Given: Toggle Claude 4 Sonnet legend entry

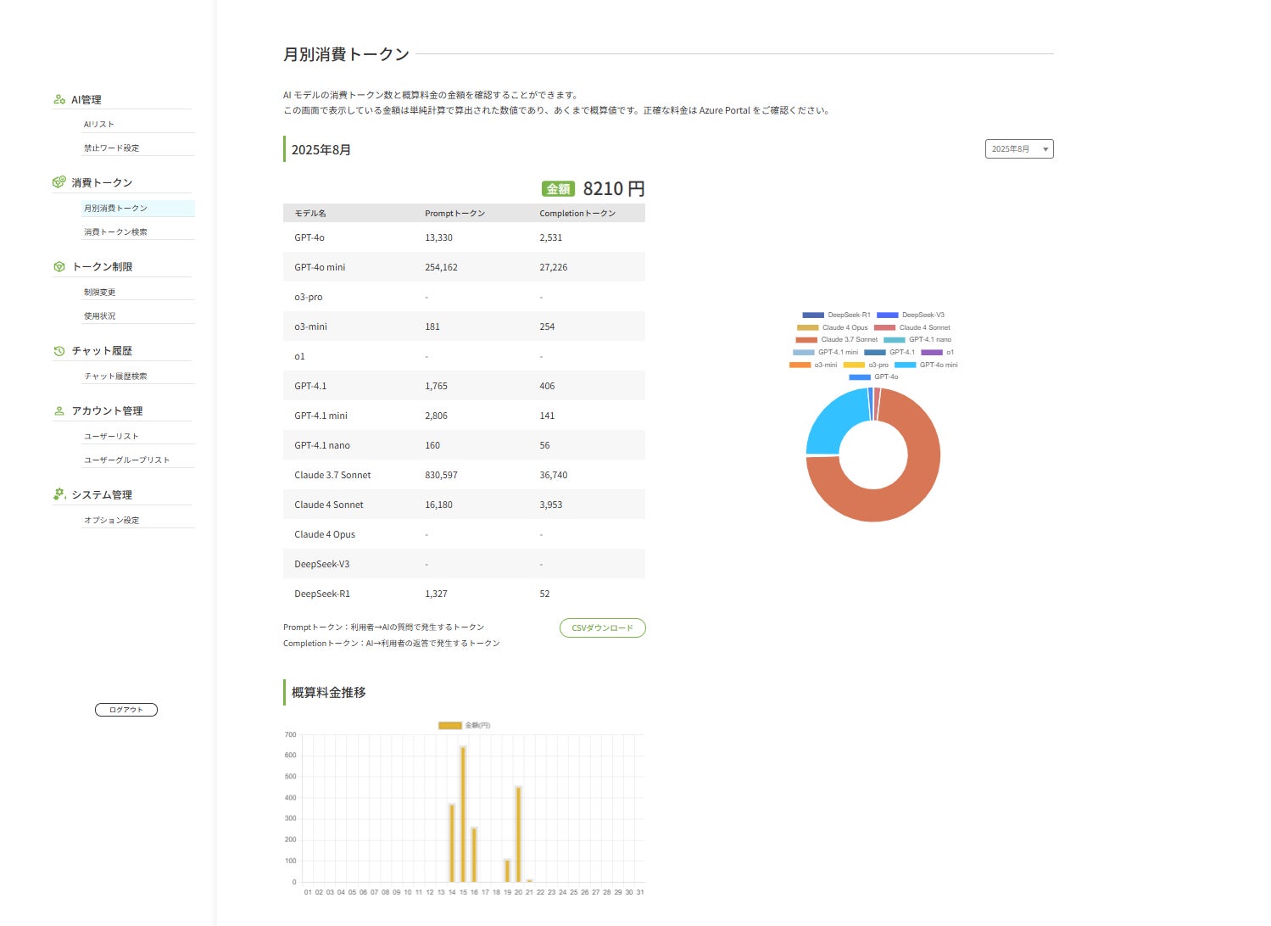Looking at the screenshot, I should click(x=912, y=327).
